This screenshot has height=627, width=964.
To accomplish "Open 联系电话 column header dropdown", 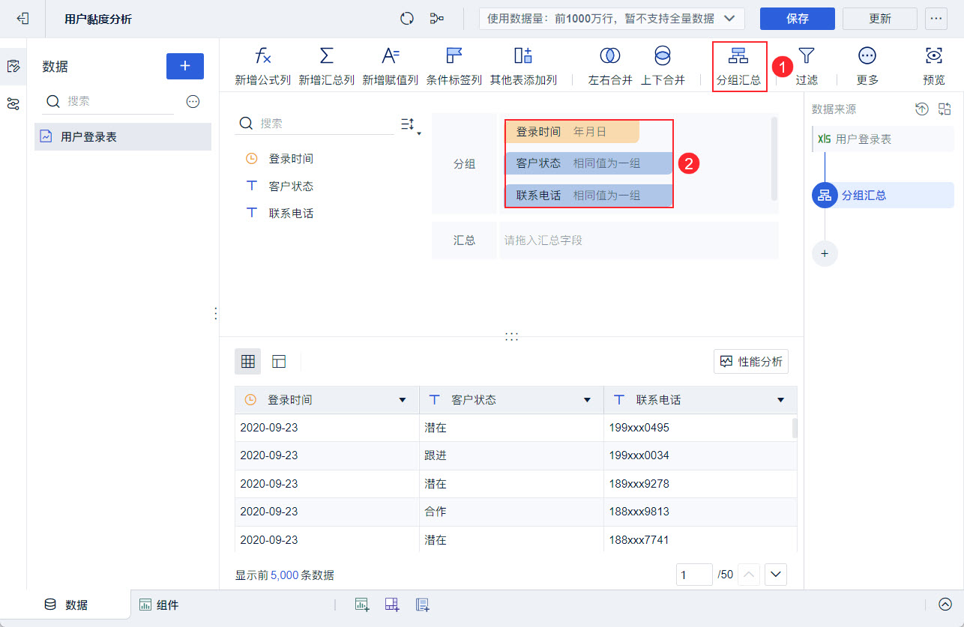I will (x=781, y=401).
